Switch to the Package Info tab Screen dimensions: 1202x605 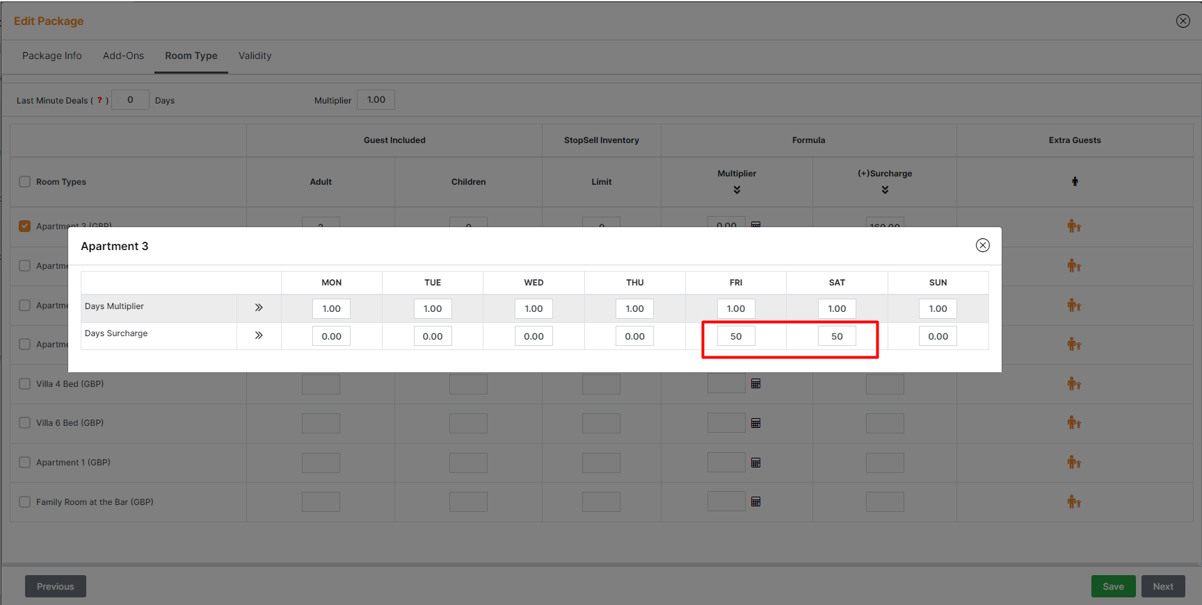click(52, 56)
